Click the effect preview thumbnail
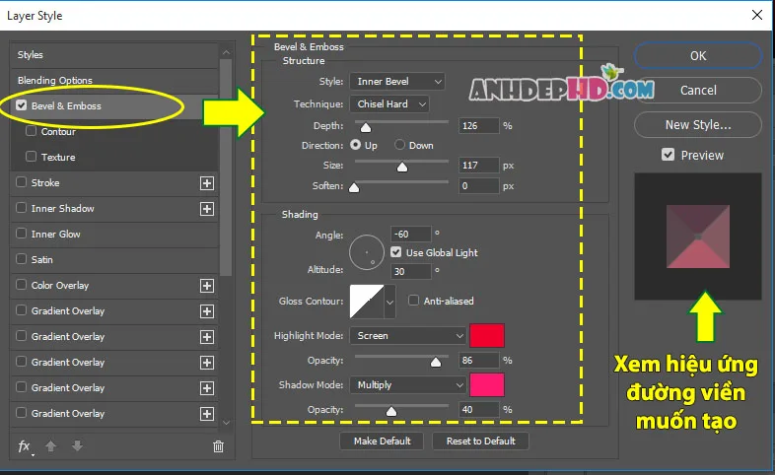The image size is (775, 475). pyautogui.click(x=698, y=237)
